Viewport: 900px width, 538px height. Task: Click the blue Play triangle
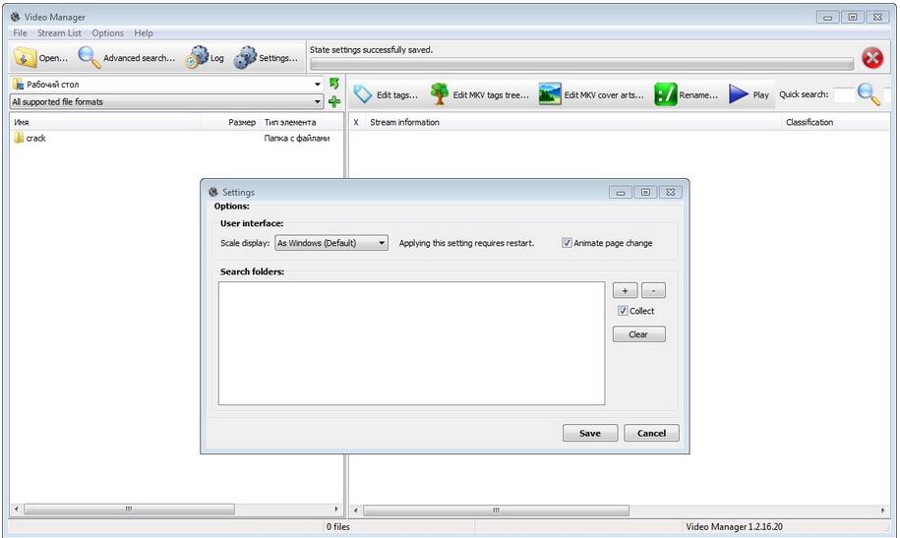click(738, 94)
